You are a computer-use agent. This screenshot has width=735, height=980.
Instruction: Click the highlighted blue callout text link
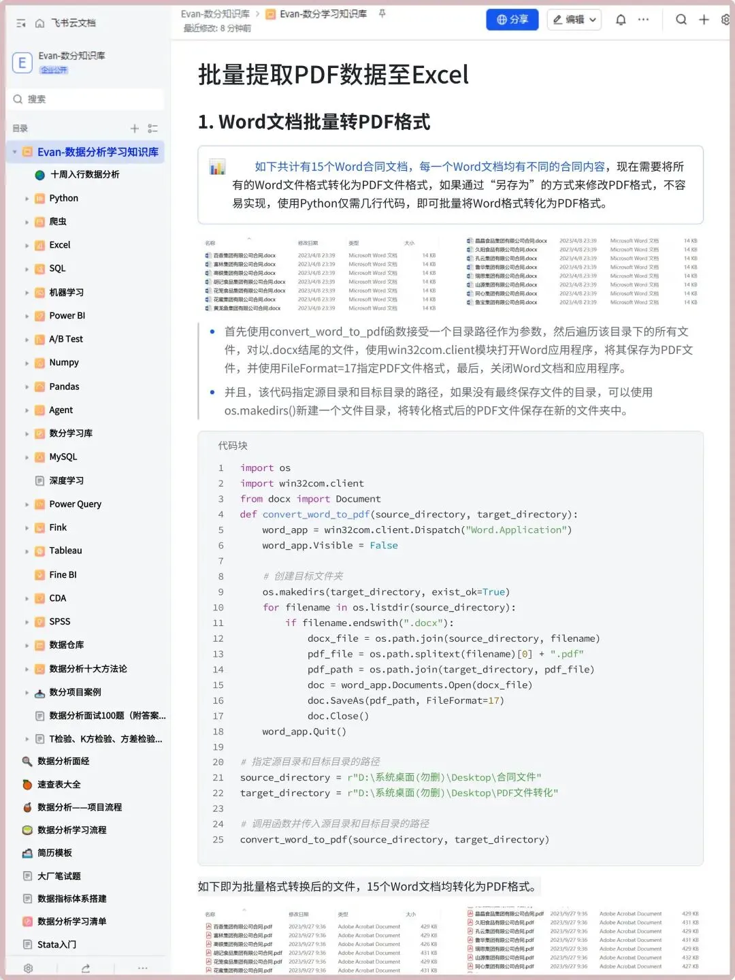tap(429, 167)
